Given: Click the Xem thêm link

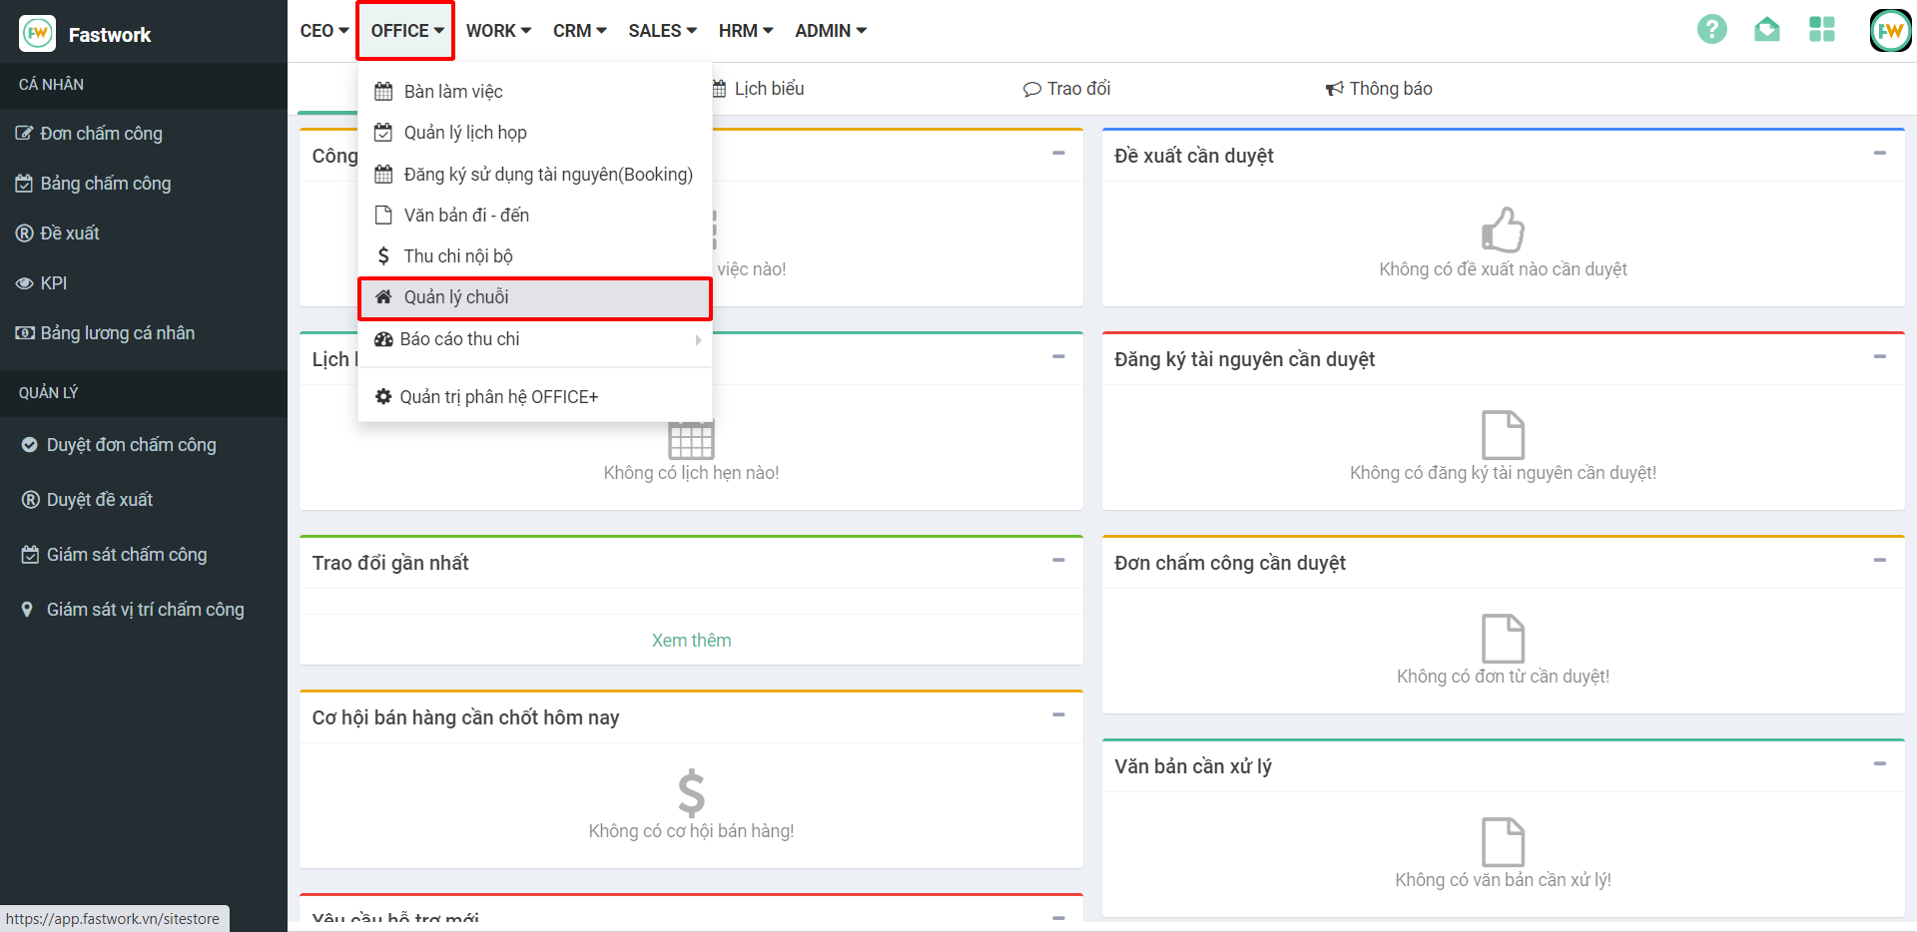Looking at the screenshot, I should [691, 641].
